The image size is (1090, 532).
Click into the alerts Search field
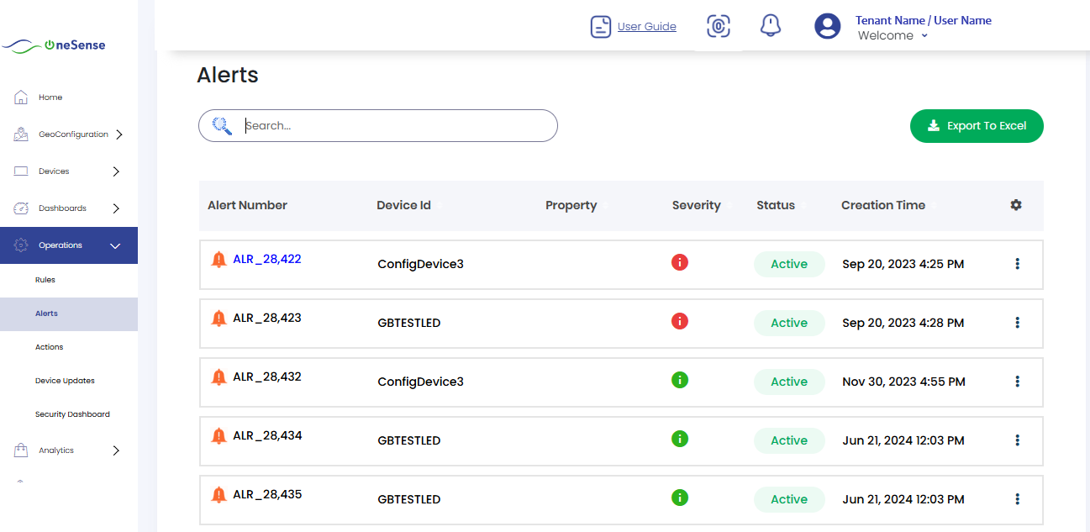(x=395, y=126)
